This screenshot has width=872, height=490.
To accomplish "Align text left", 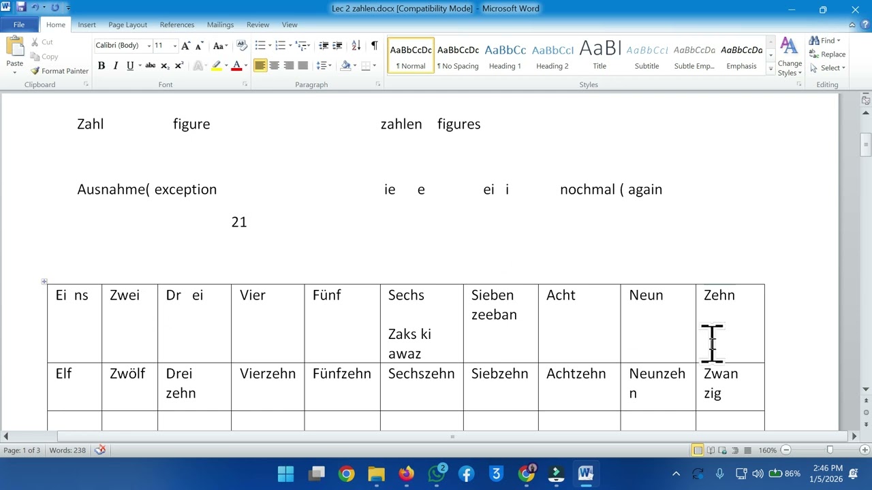I will (260, 65).
